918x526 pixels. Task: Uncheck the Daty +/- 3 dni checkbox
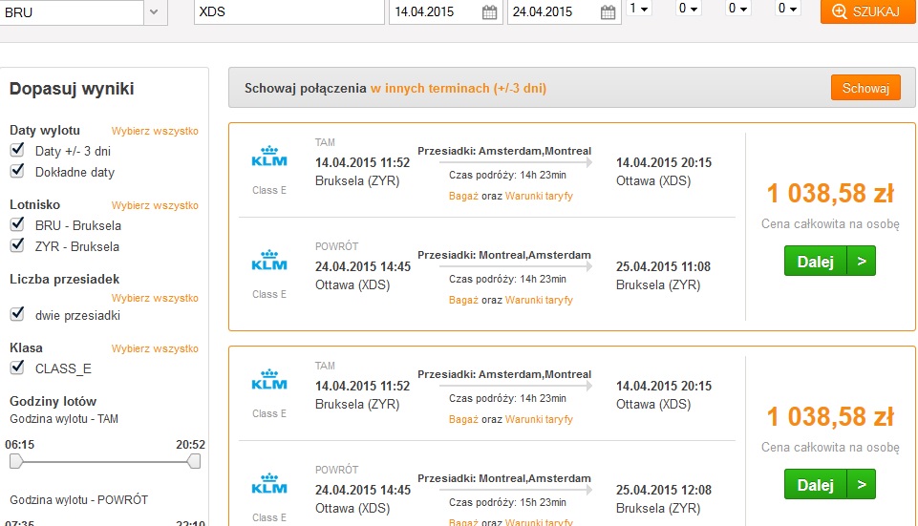point(17,150)
